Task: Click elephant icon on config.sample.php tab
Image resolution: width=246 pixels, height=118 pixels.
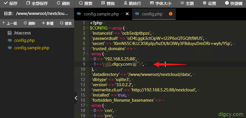Action: coord(79,14)
